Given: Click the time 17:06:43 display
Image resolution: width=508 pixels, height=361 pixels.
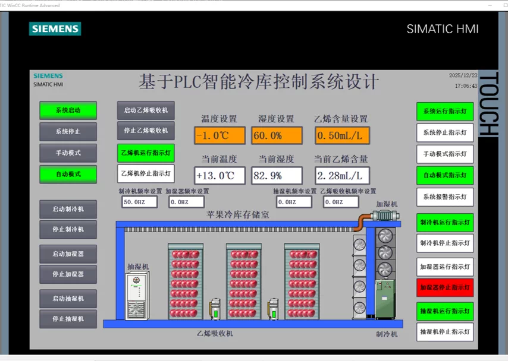Looking at the screenshot, I should pos(466,86).
